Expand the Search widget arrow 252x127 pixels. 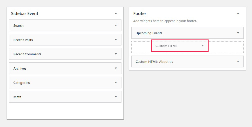[116, 25]
